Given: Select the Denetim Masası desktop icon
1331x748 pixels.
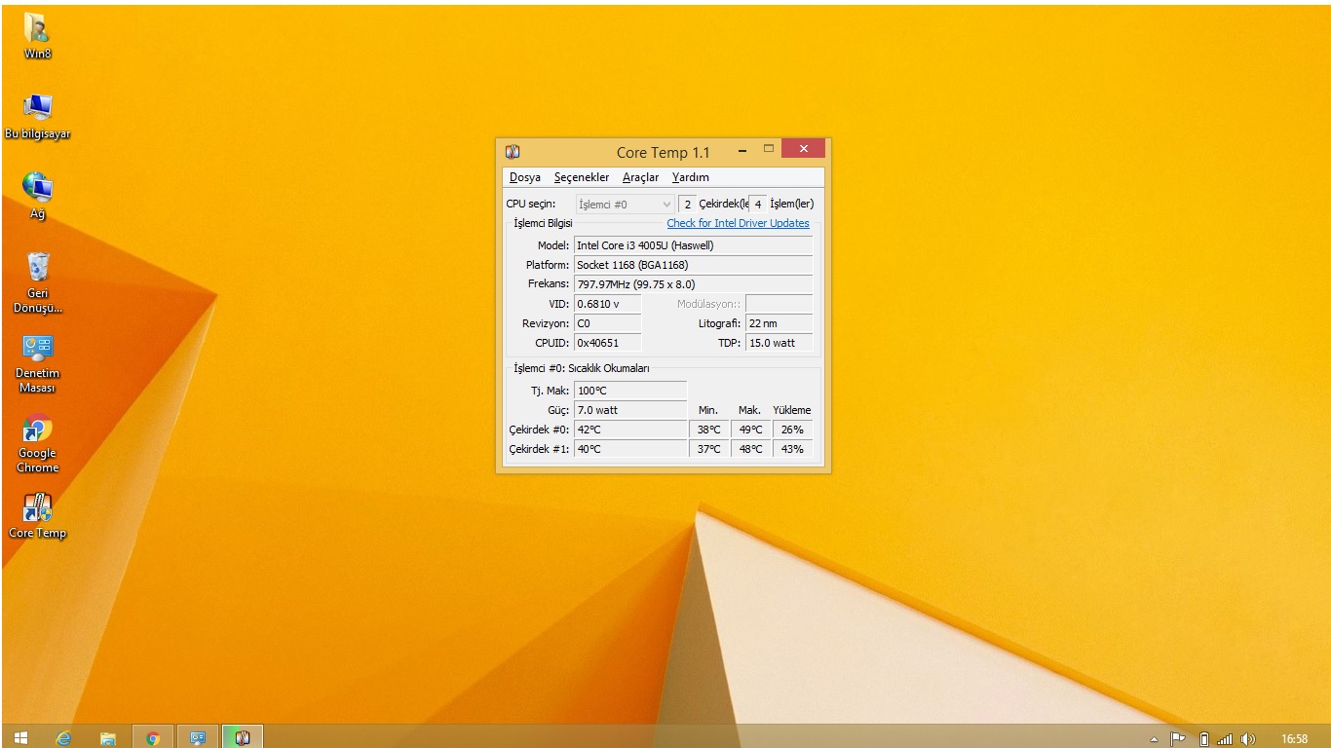Looking at the screenshot, I should click(37, 349).
